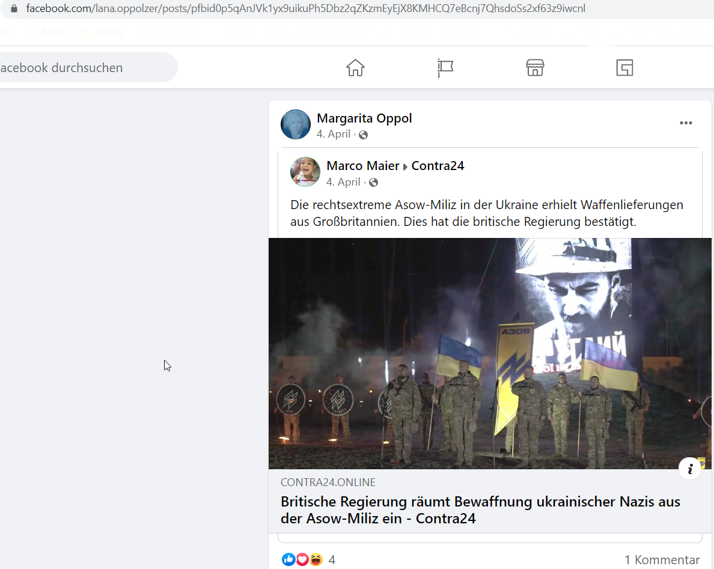Open Marco Maier's profile name link
The image size is (714, 569).
coord(363,166)
